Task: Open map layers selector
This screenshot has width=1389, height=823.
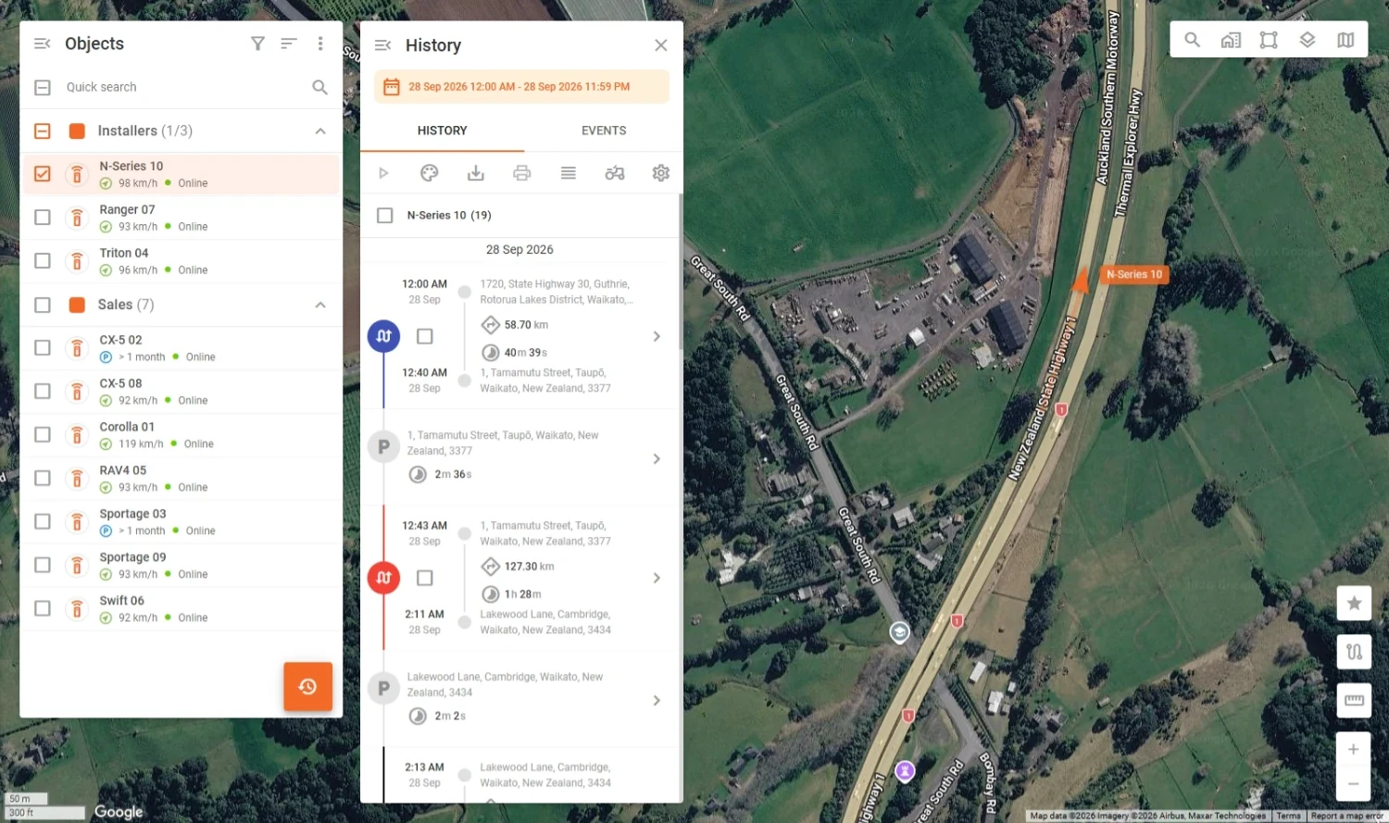Action: click(x=1308, y=40)
